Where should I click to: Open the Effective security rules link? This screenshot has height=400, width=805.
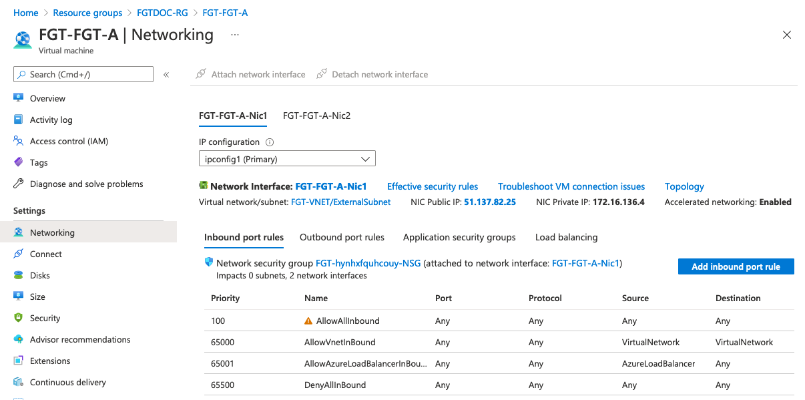(x=433, y=186)
